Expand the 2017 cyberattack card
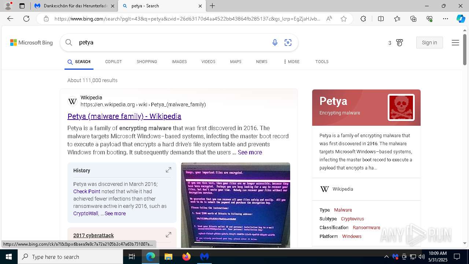Viewport: 469px width, 264px height. click(x=169, y=235)
